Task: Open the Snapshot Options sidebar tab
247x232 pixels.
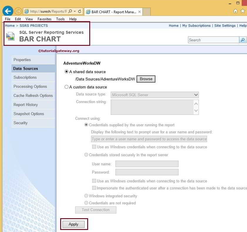Action: [33, 114]
